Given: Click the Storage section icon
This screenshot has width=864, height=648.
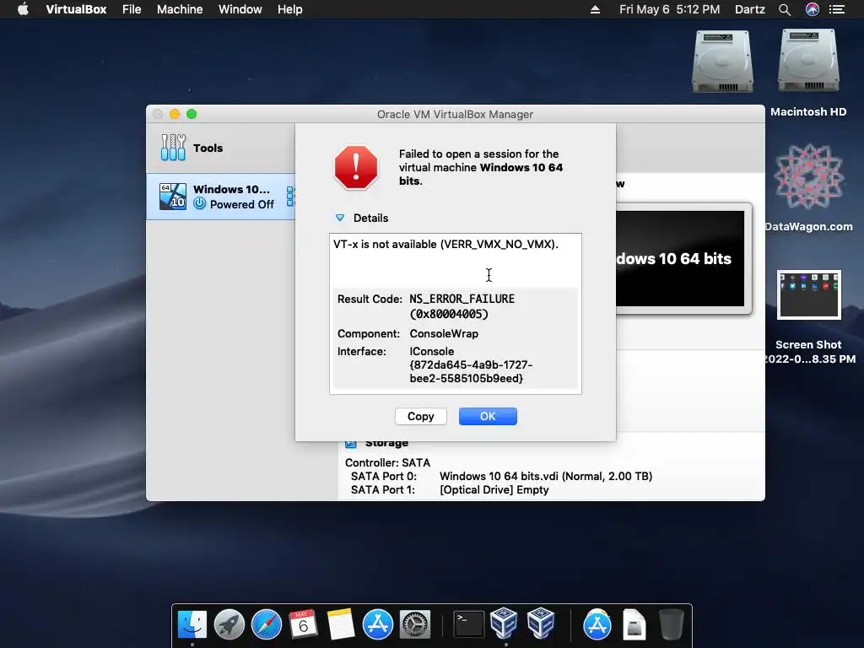Looking at the screenshot, I should pyautogui.click(x=350, y=444).
